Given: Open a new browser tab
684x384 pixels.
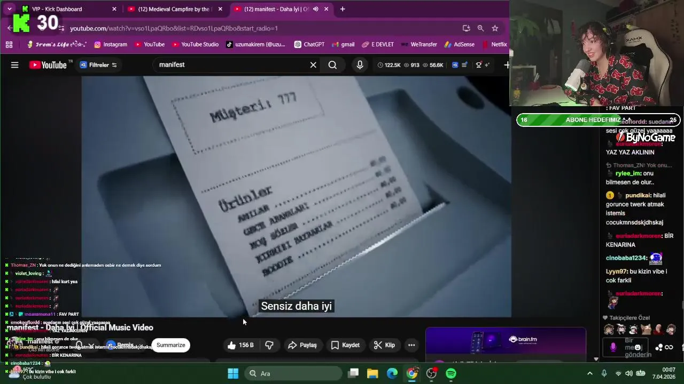Looking at the screenshot, I should (x=343, y=9).
